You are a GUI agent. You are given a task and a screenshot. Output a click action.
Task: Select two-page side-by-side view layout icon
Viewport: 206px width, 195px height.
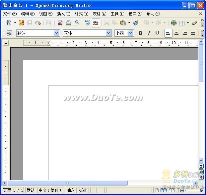(x=164, y=190)
